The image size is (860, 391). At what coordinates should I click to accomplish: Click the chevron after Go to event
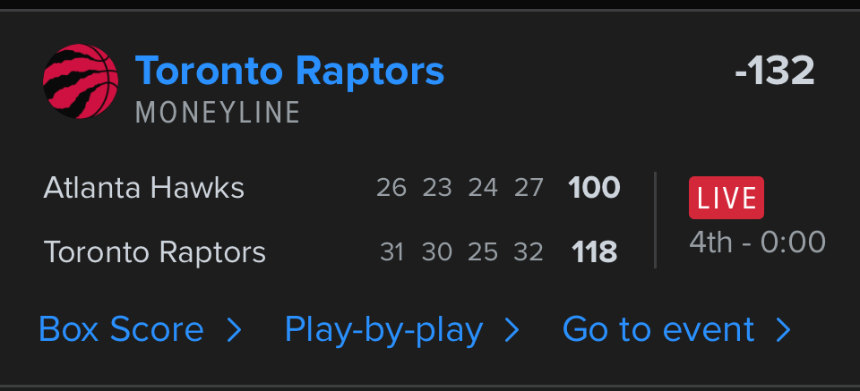click(x=784, y=331)
